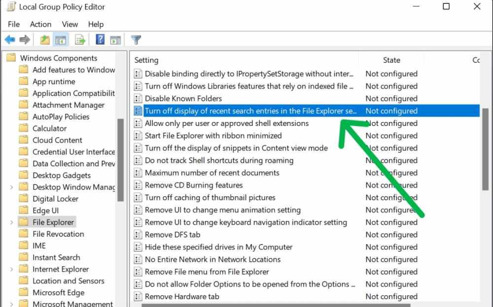Click the console tree vertical scrollbar thumb
Viewport: 493px width, 307px height.
(120, 160)
